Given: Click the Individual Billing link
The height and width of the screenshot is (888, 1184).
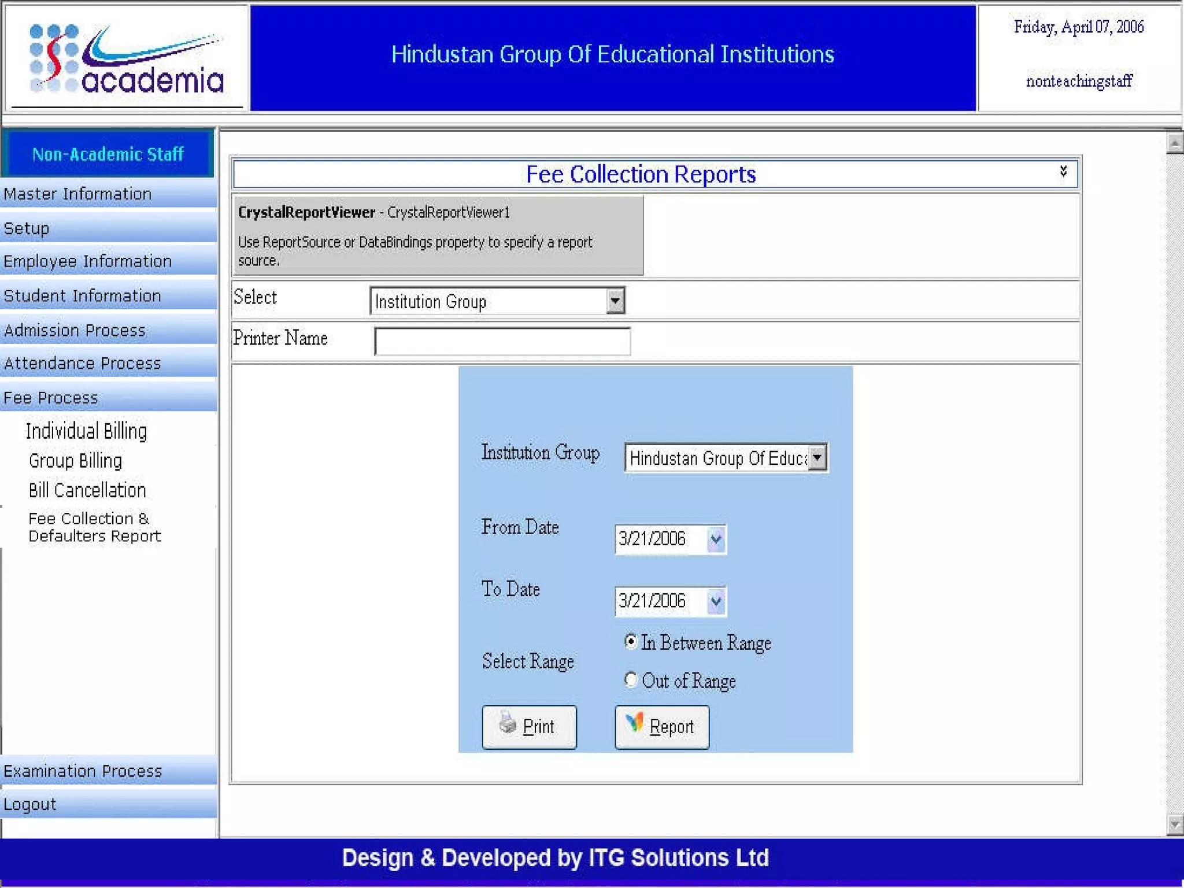Looking at the screenshot, I should click(86, 431).
